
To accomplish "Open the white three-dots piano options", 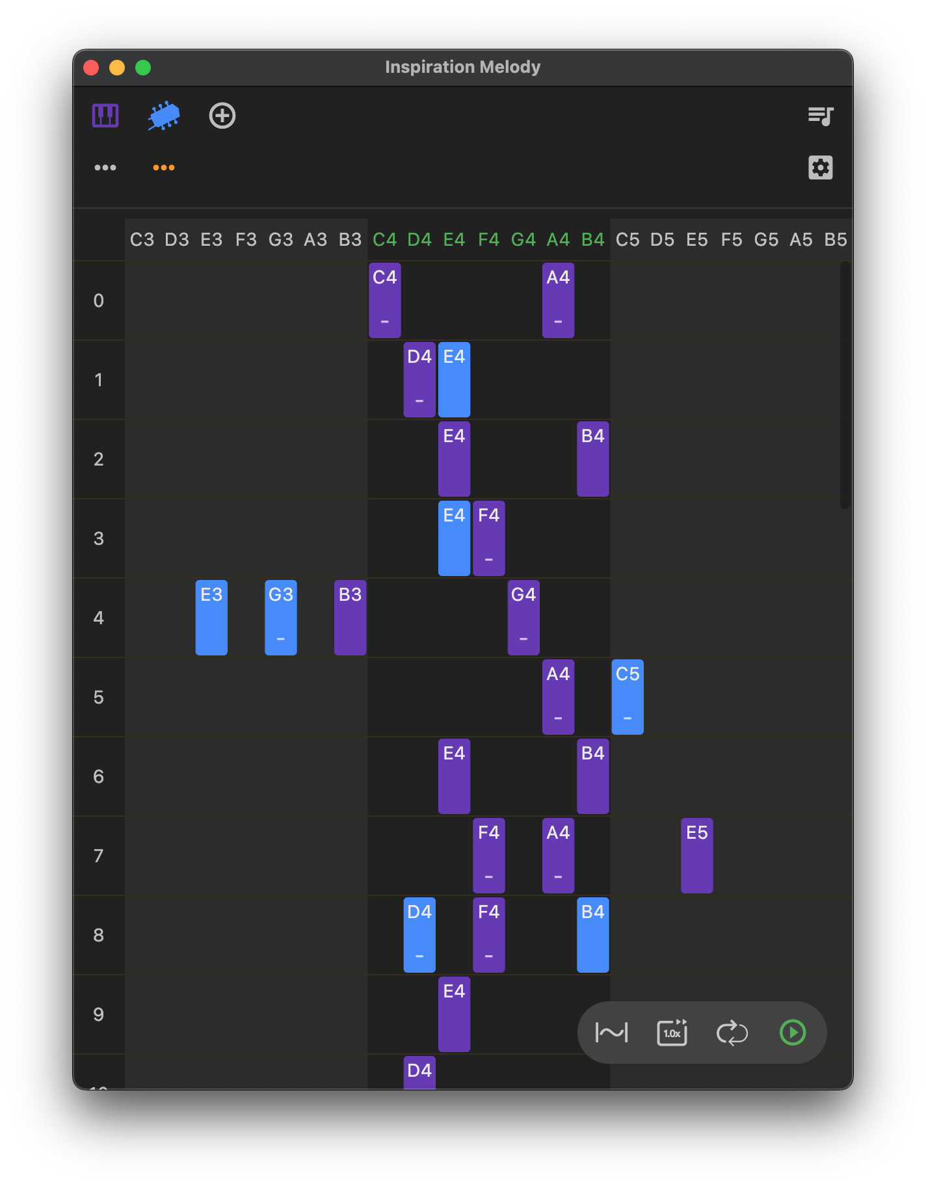I will [105, 168].
